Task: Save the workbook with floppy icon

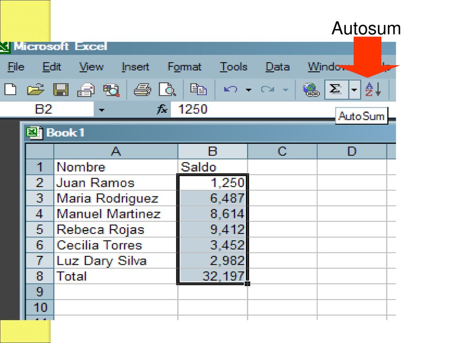Action: pos(61,89)
